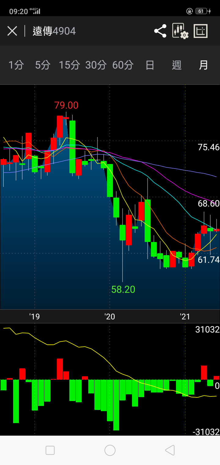The width and height of the screenshot is (220, 465).
Task: Tap the 68.60 price axis label
Action: (209, 203)
